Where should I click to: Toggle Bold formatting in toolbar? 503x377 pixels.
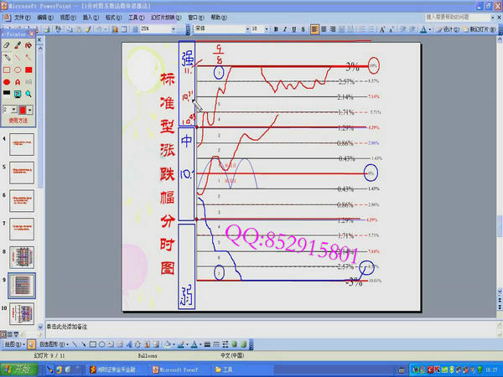click(x=276, y=28)
